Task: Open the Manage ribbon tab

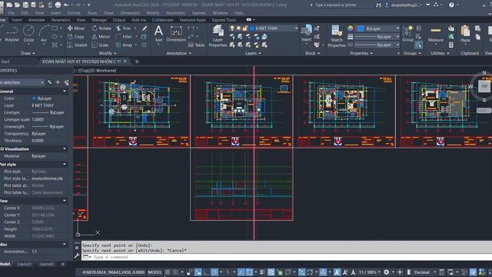Action: [x=99, y=20]
